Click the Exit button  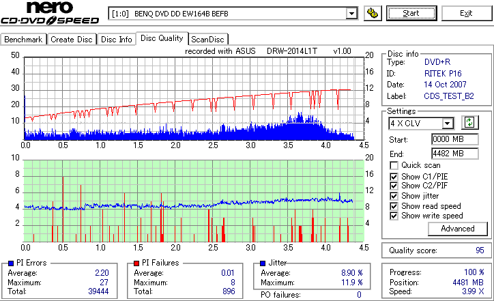click(466, 13)
